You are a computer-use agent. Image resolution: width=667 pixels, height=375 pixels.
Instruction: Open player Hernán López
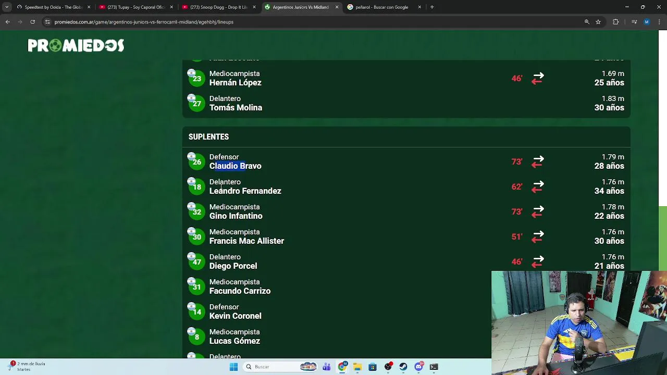tap(235, 82)
